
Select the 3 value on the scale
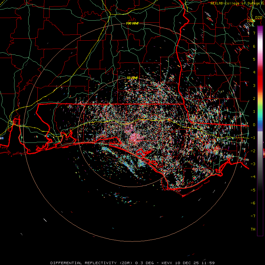254,85
